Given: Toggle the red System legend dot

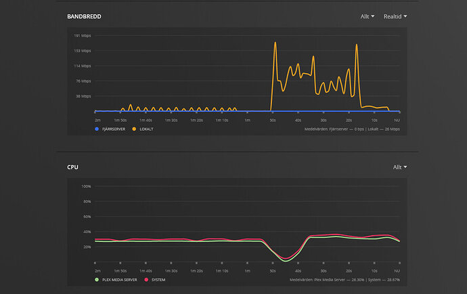Looking at the screenshot, I should click(x=146, y=280).
